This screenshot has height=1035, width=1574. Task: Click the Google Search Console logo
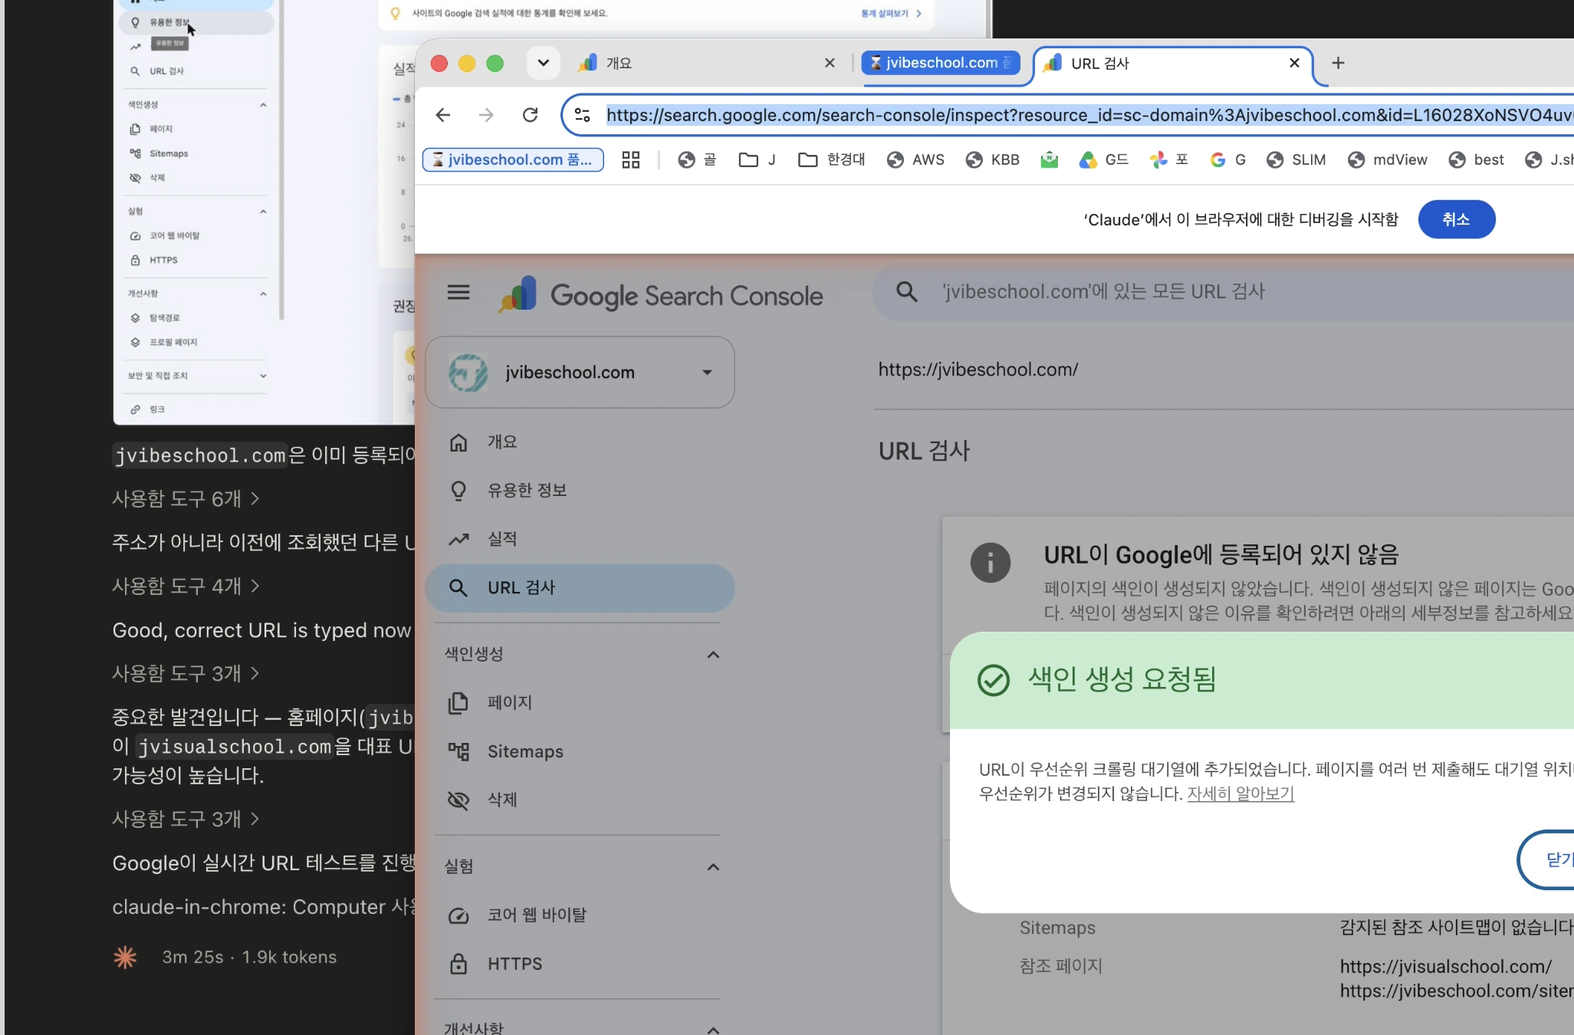(x=661, y=295)
